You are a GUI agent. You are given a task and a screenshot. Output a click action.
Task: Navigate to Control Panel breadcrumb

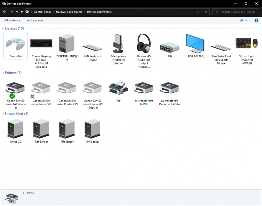[x=42, y=12]
